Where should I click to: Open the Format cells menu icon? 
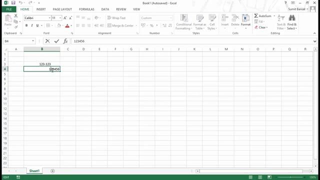245,18
